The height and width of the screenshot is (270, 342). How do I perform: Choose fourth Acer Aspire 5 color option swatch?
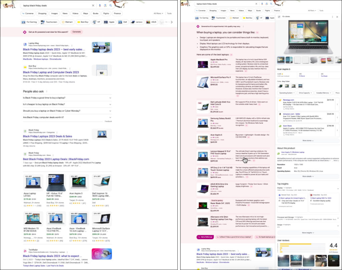pyautogui.click(x=300, y=86)
